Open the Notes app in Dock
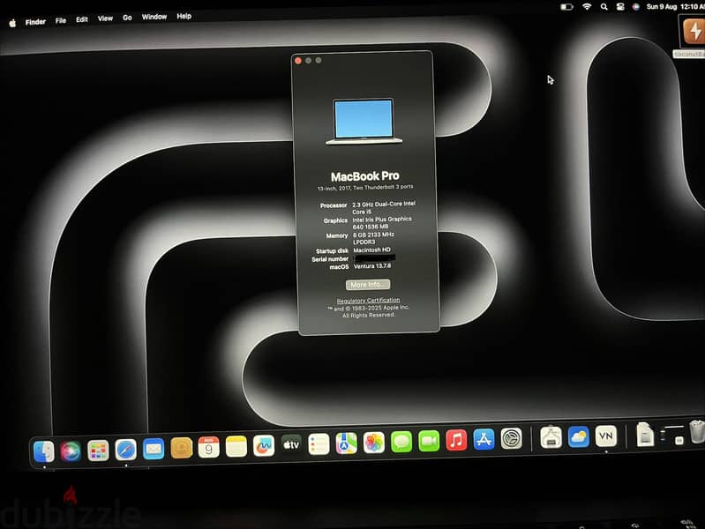 tap(236, 446)
